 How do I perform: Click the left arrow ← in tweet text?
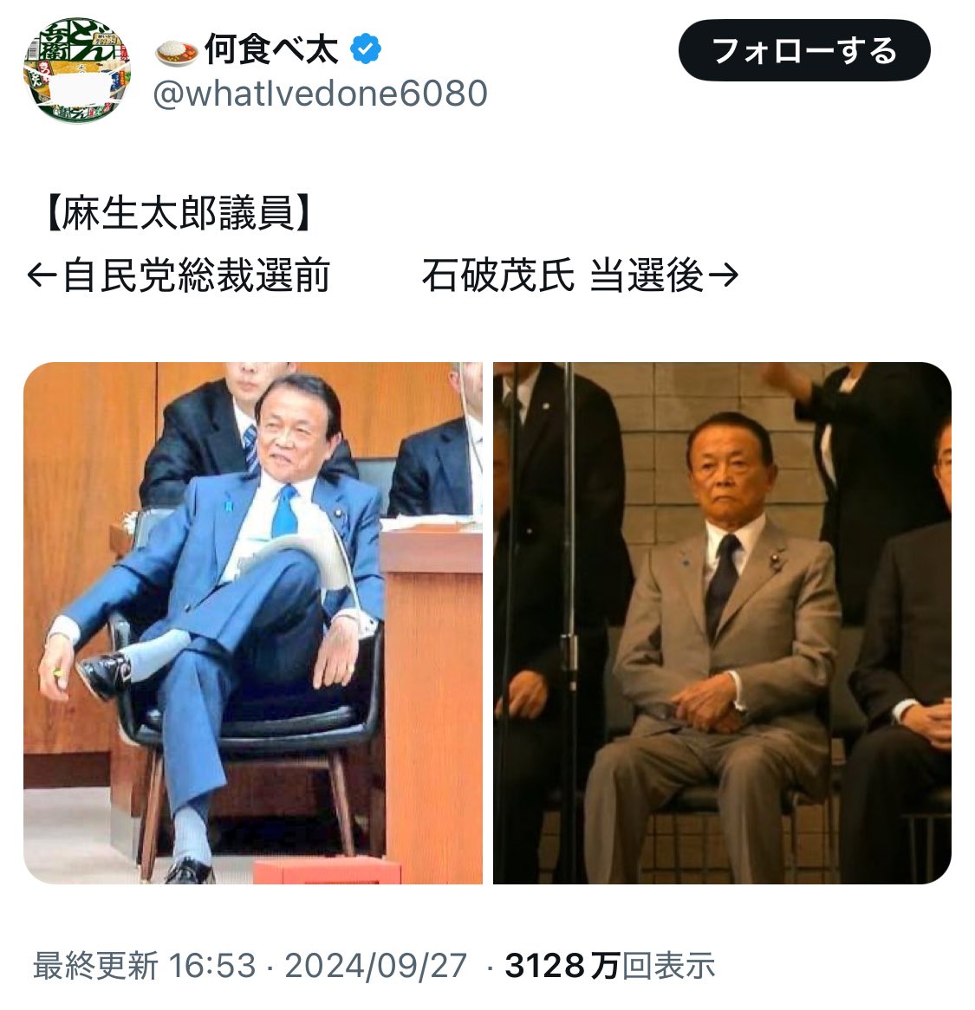coord(42,275)
